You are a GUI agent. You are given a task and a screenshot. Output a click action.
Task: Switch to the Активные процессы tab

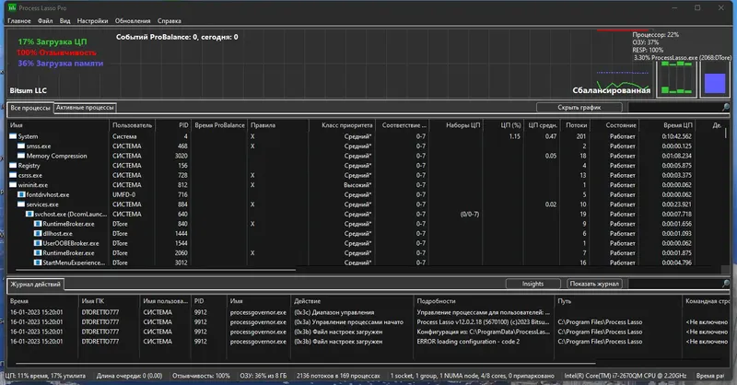pos(85,108)
